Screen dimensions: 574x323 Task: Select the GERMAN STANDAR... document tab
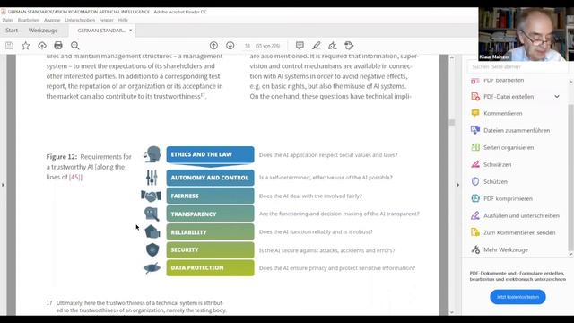coord(101,31)
